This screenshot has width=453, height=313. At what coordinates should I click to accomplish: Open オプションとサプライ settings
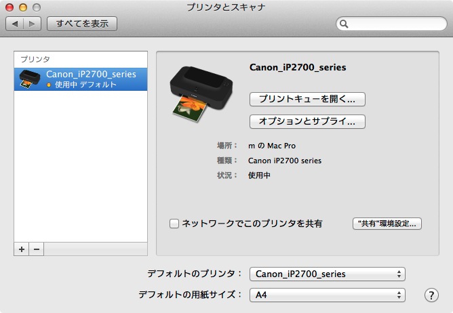[x=308, y=121]
